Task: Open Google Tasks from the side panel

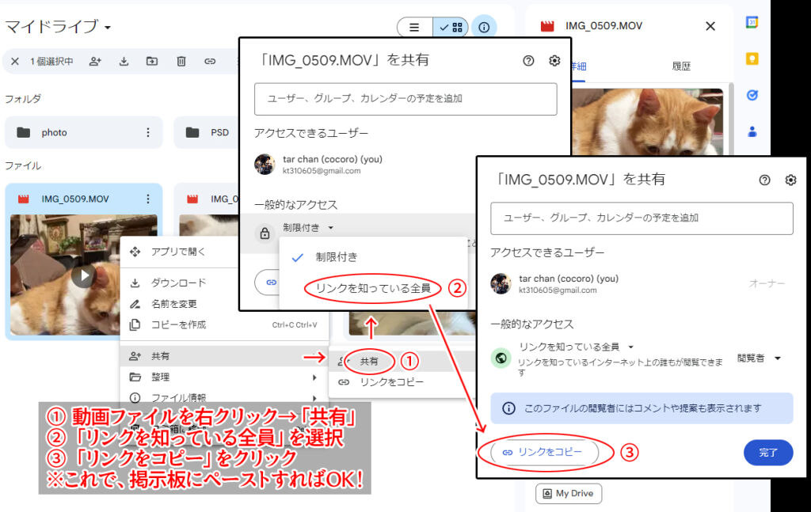Action: (752, 95)
